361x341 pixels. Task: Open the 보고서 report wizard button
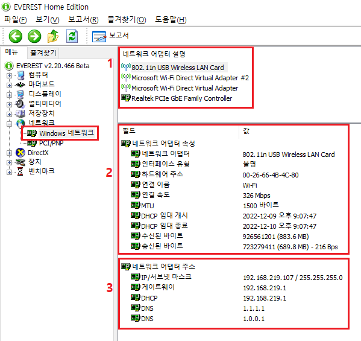(110, 36)
